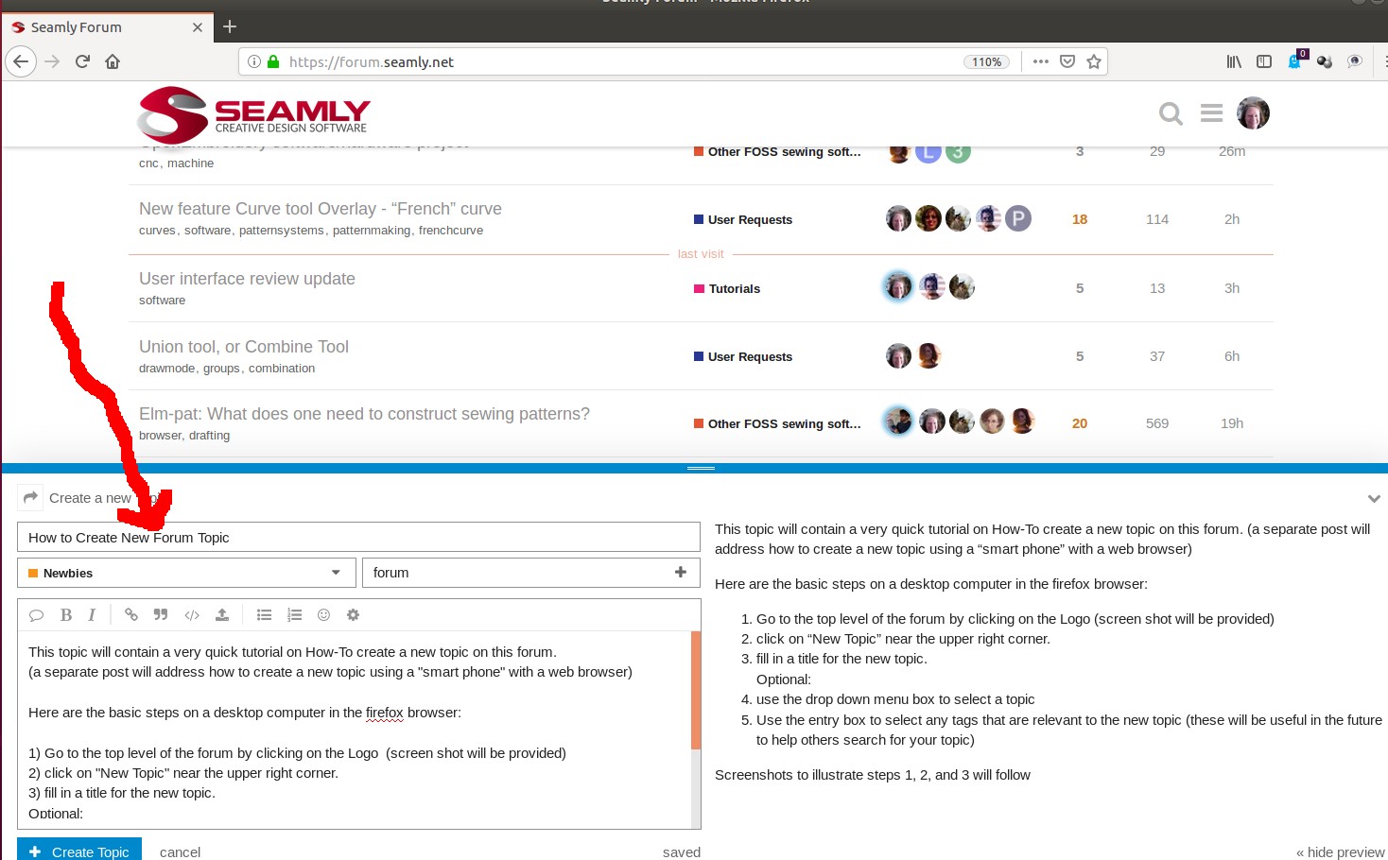Click the Italic formatting icon
This screenshot has height=860, width=1388.
92,615
